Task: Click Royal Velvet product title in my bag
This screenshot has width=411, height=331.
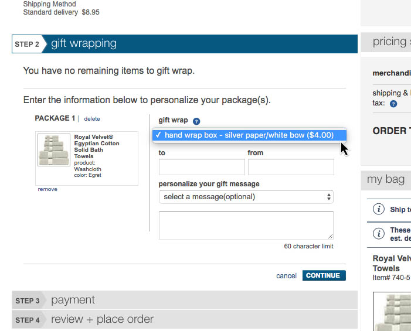Action: point(392,263)
